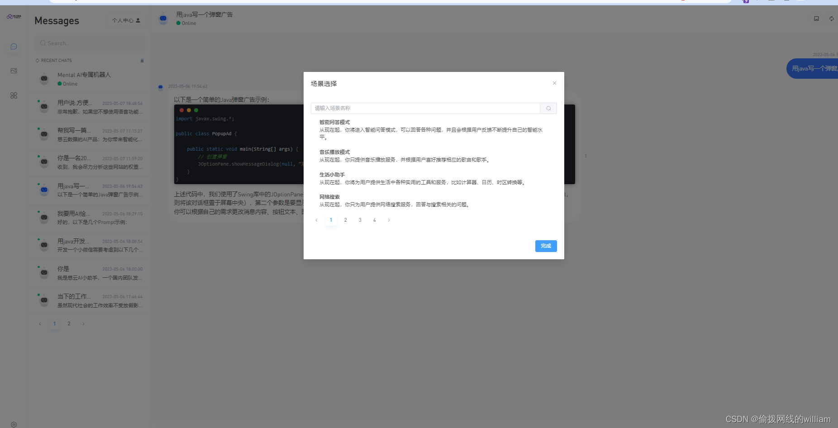Click the bot avatar in chat header
Viewport: 838px width, 428px height.
coord(163,19)
